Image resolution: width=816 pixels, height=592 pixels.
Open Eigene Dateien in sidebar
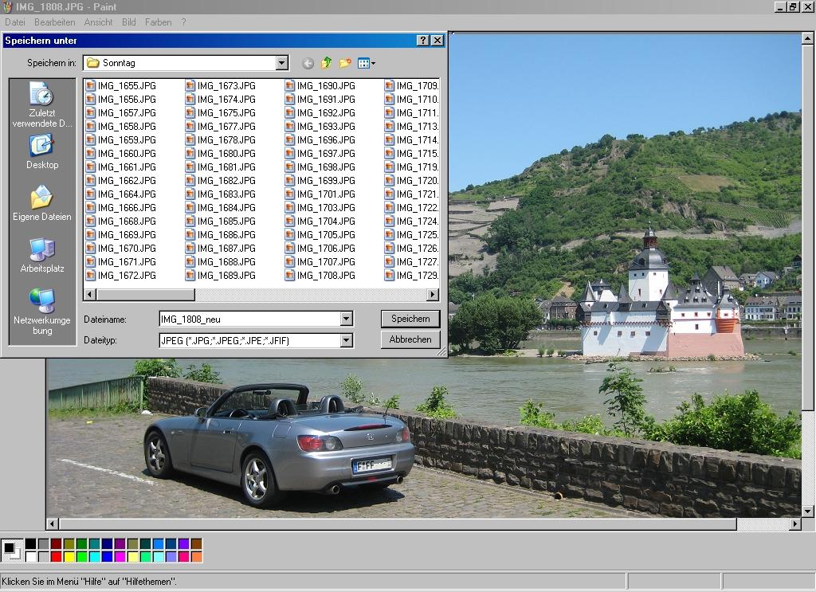[41, 203]
